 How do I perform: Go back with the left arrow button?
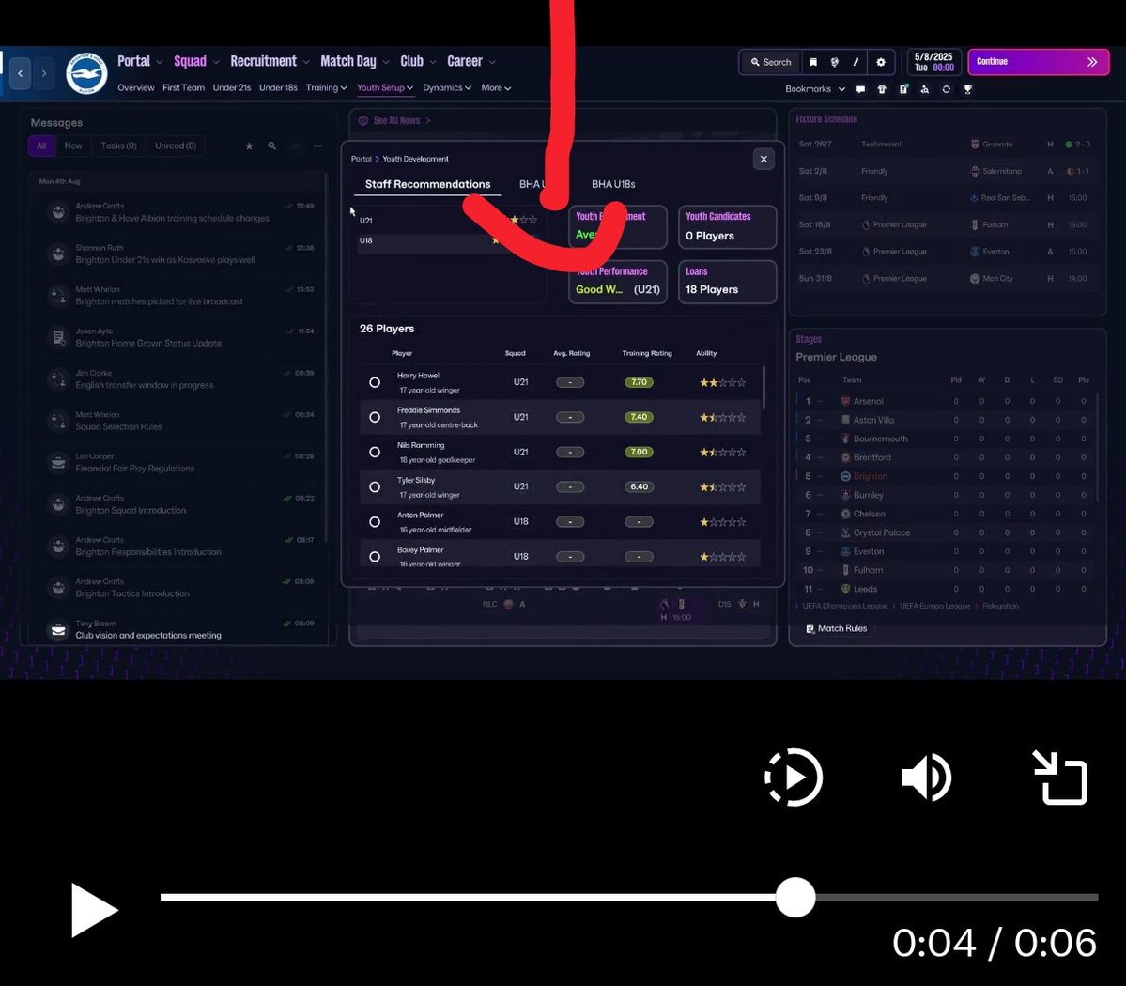click(20, 73)
